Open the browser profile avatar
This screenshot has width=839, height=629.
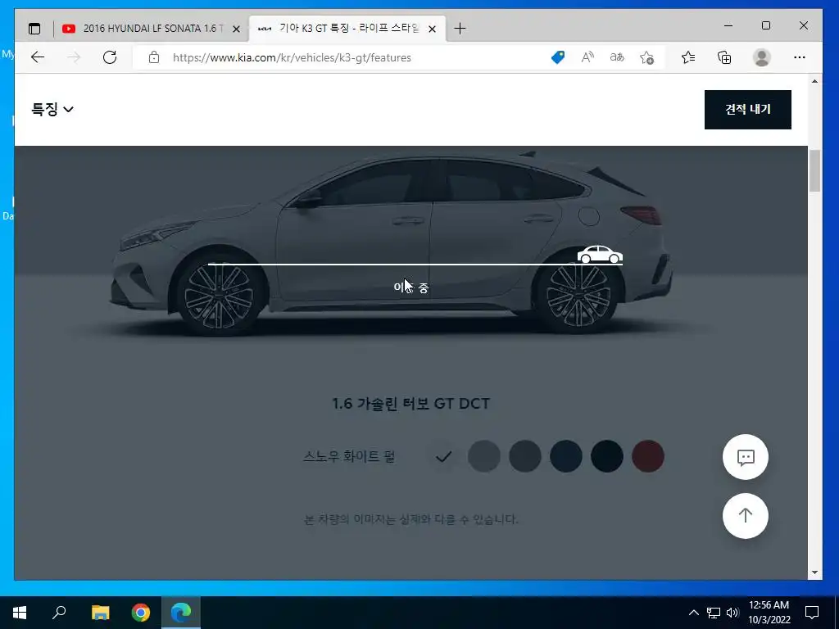(x=761, y=57)
